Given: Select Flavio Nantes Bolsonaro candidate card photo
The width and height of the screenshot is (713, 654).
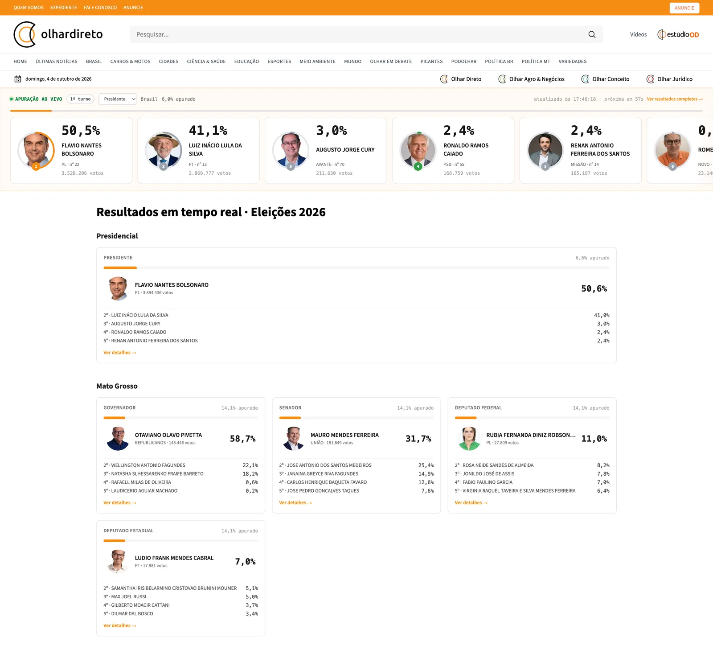Looking at the screenshot, I should pos(36,150).
